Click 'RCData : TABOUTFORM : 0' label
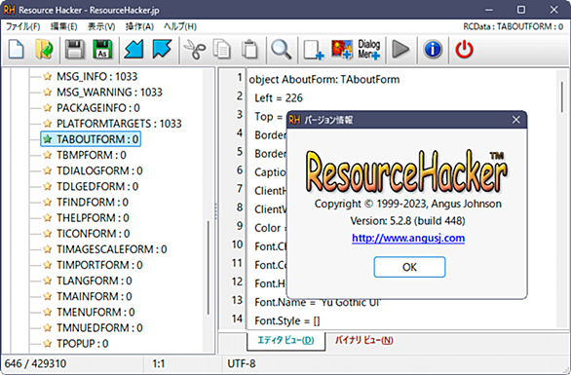571x375 pixels. 514,26
